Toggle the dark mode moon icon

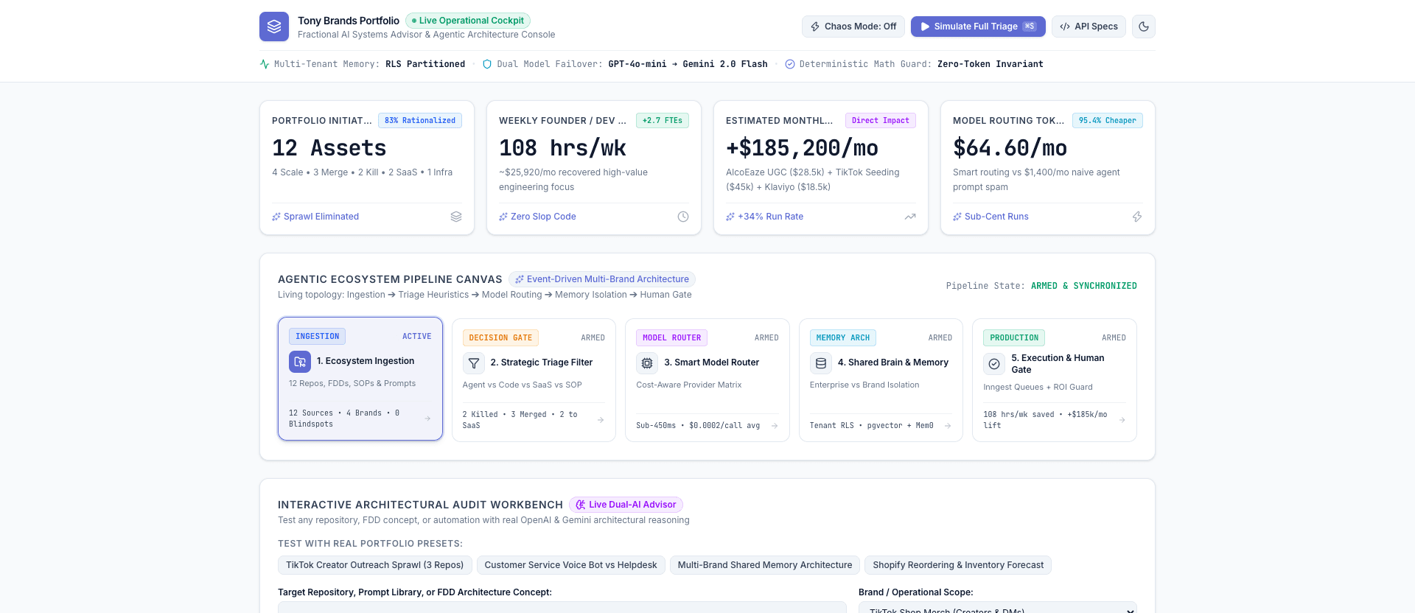[1144, 27]
